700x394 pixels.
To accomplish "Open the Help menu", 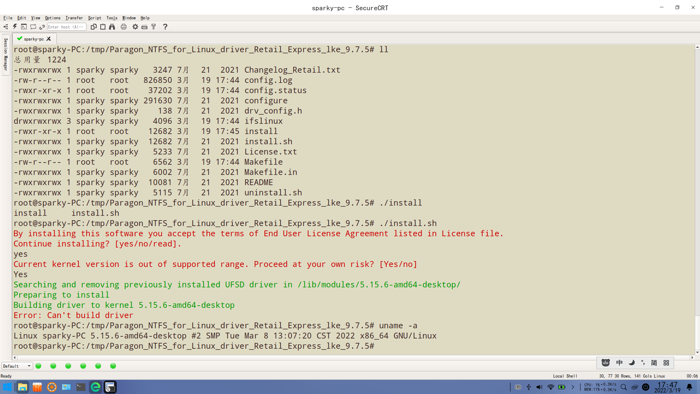I will (x=145, y=18).
